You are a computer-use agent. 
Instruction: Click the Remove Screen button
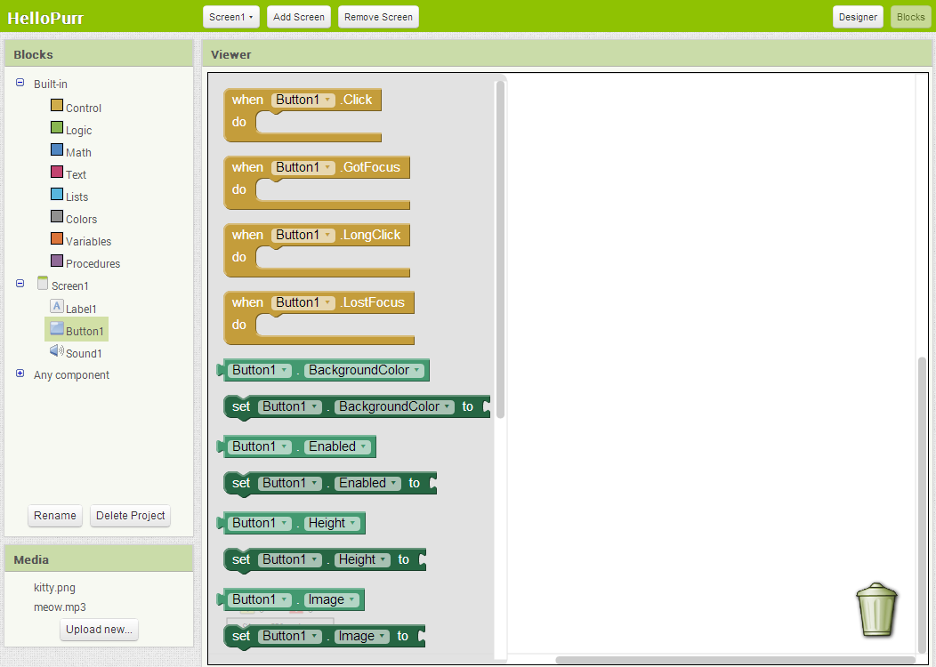coord(378,17)
